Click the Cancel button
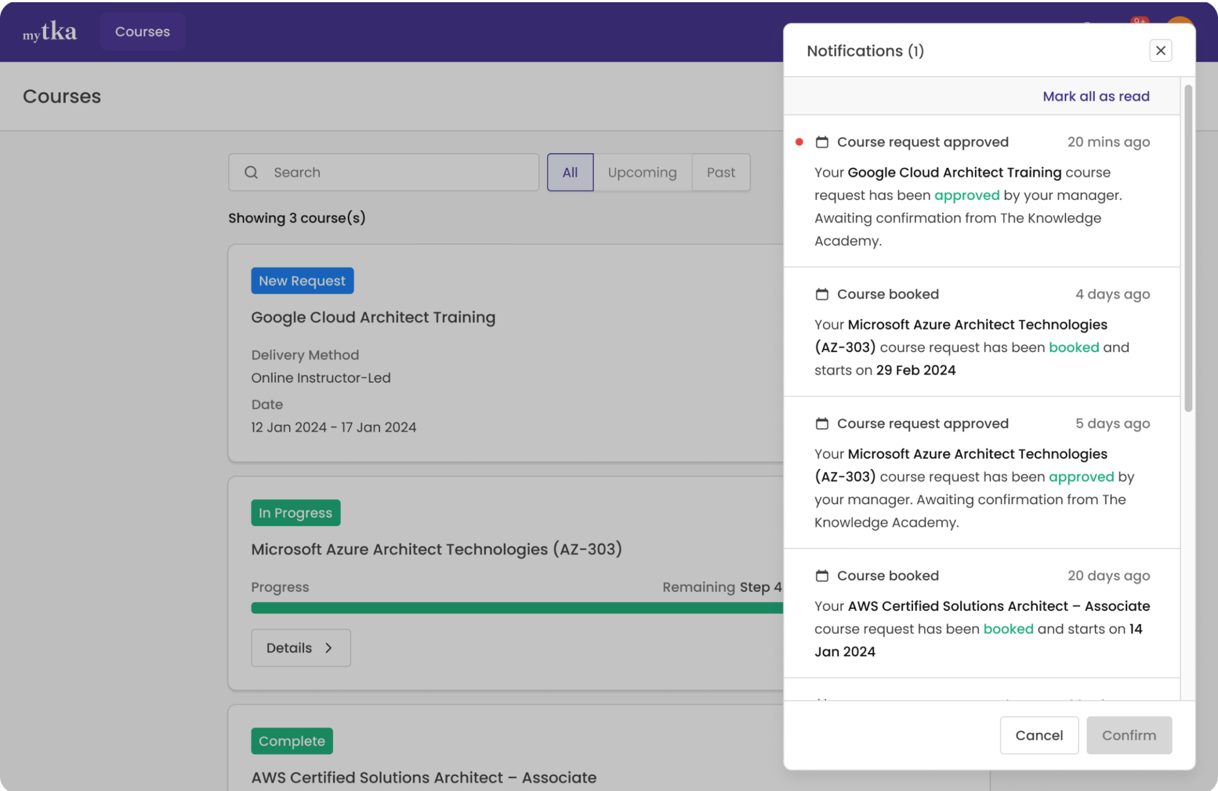Image resolution: width=1218 pixels, height=791 pixels. [1038, 735]
